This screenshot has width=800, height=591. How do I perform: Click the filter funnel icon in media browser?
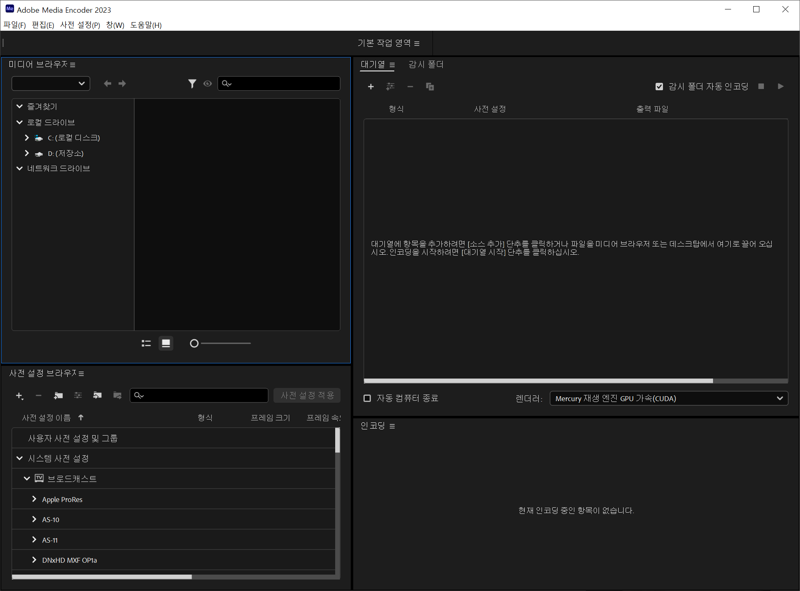point(192,84)
